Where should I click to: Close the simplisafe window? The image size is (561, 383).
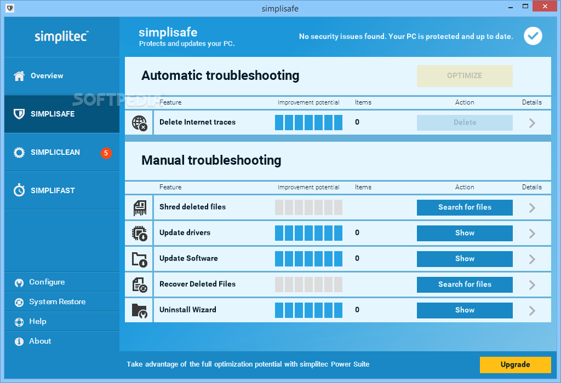pyautogui.click(x=545, y=6)
